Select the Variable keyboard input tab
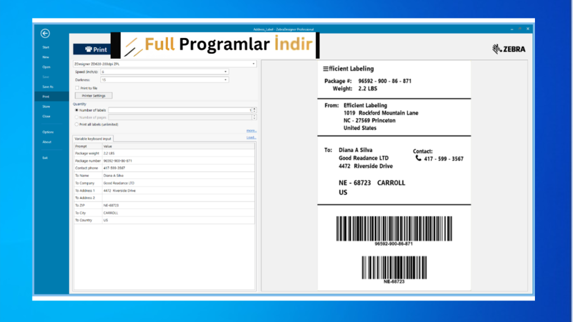Image resolution: width=573 pixels, height=322 pixels. 93,139
